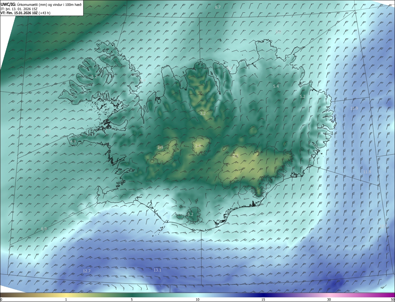The image size is (395, 302).
Task: Select the 'IT: þri. 13. 01. 2026 15Z' line
Action: (19, 9)
